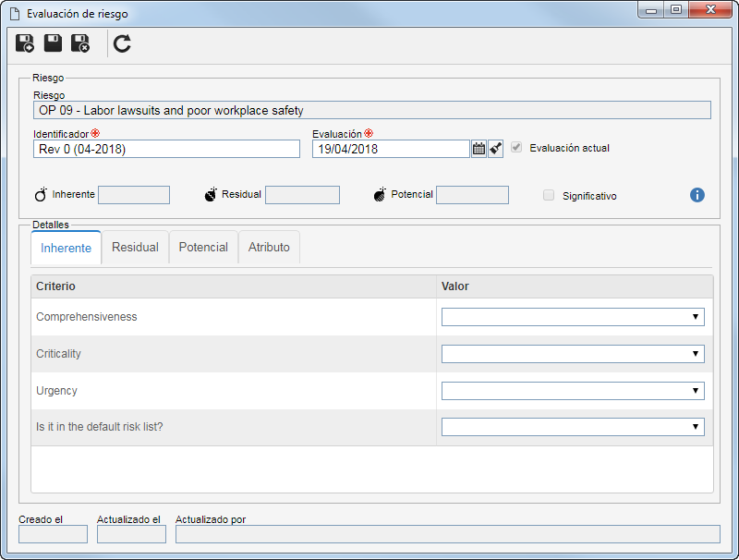Click the Identificador input field

(x=166, y=149)
